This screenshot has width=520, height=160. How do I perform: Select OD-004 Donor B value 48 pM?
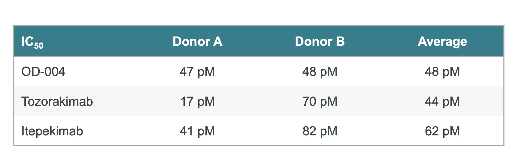[x=320, y=72]
